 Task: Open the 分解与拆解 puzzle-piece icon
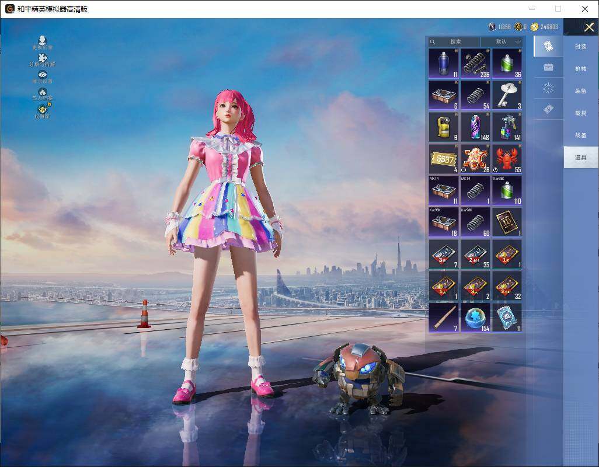43,60
